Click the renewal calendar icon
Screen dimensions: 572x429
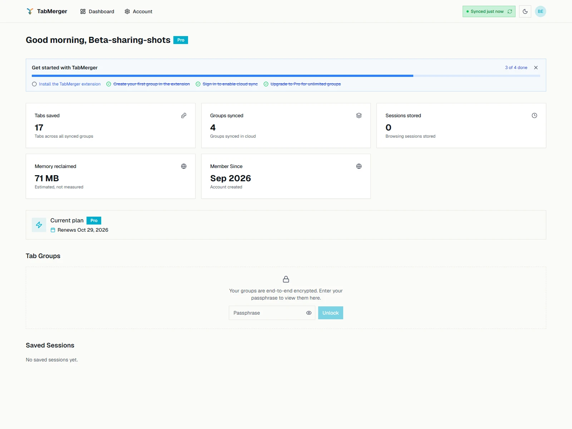pos(53,230)
